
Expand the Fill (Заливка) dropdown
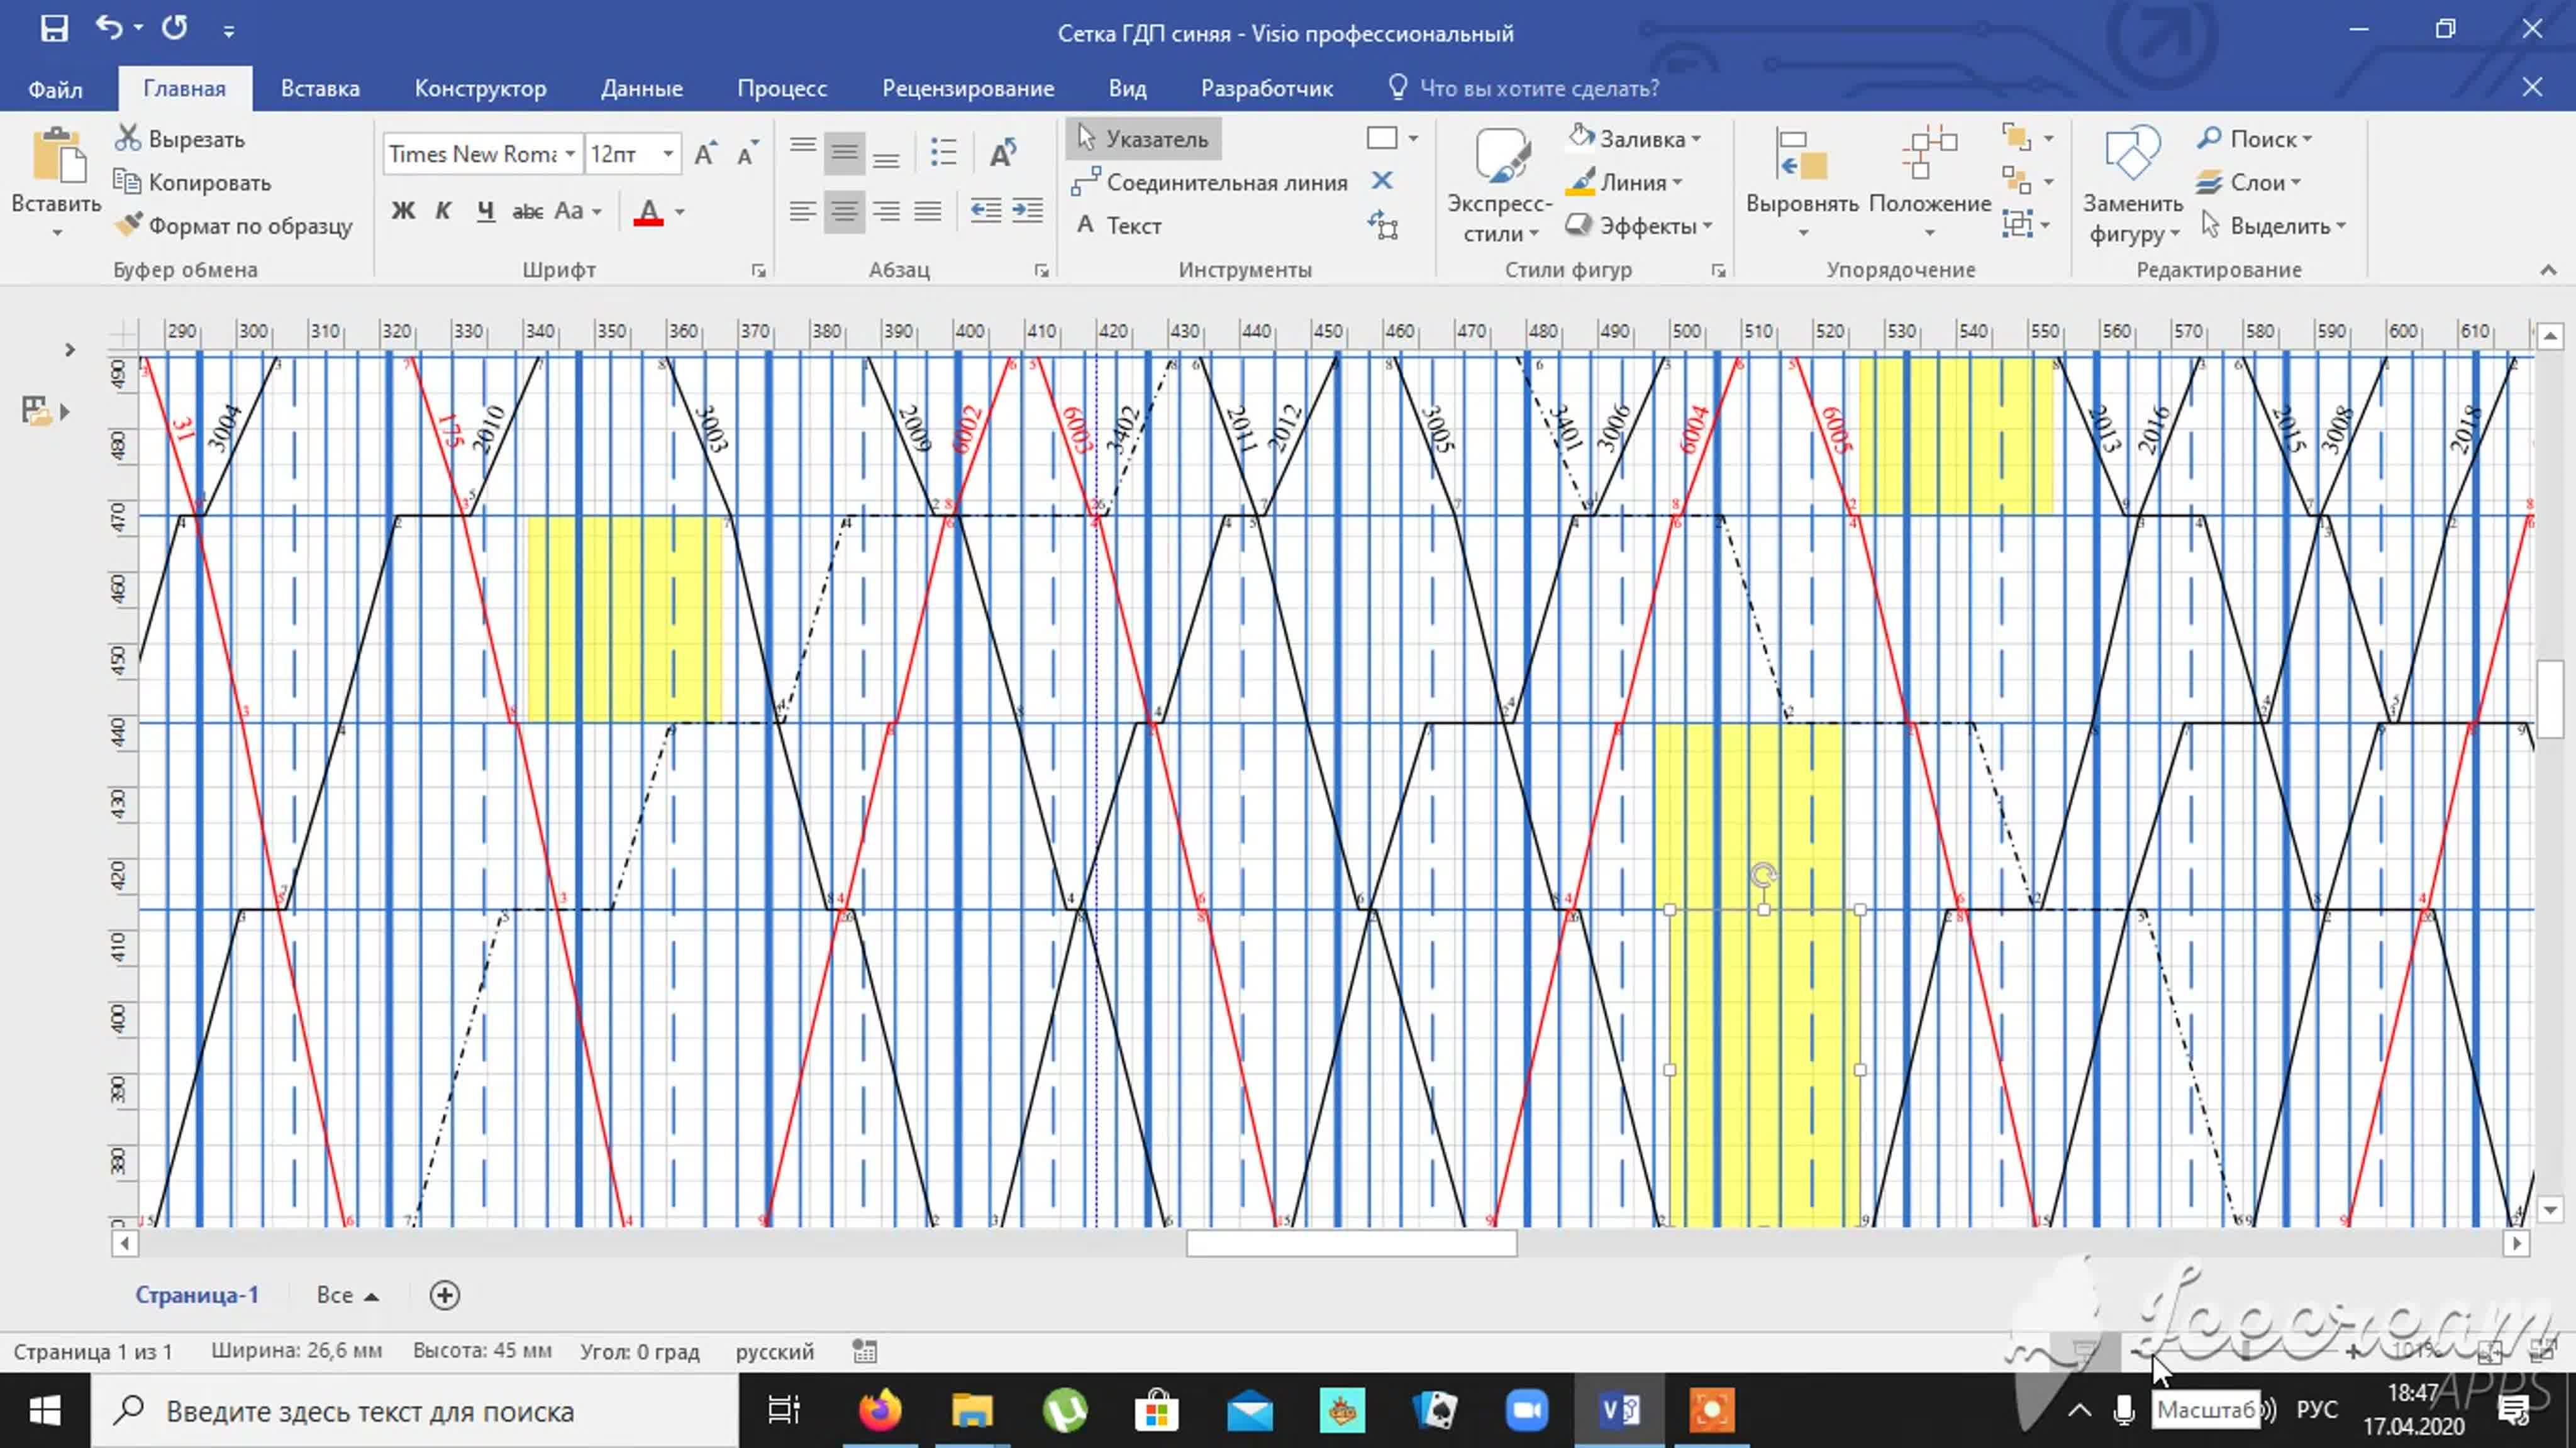pyautogui.click(x=1697, y=139)
